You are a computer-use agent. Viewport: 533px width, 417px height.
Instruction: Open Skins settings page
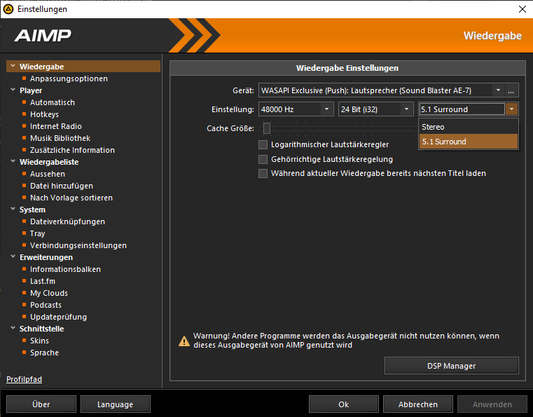click(39, 341)
